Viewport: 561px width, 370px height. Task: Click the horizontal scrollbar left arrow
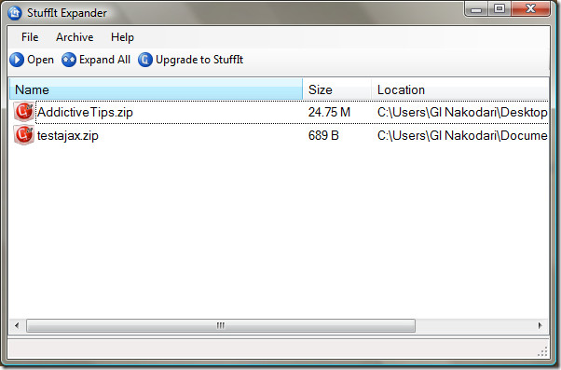coord(17,325)
